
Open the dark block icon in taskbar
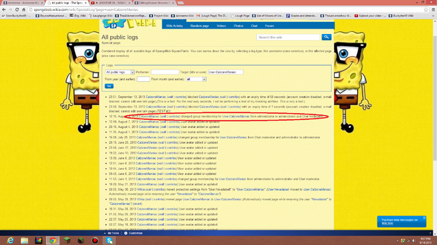pos(81,240)
